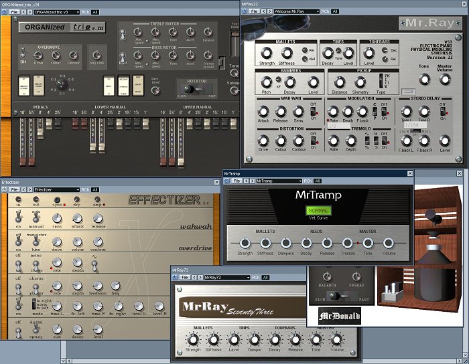The image size is (469, 364).
Task: Click the Mallets Strength knob in Mr.Ray22
Action: tap(265, 53)
